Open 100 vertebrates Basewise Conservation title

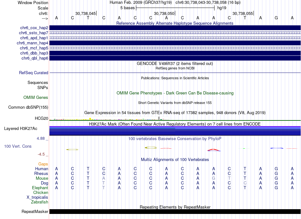tap(175, 138)
